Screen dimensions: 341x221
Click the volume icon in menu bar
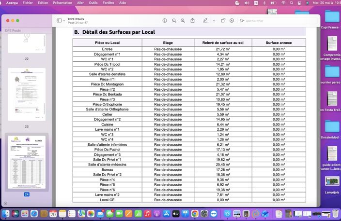[x=247, y=3]
